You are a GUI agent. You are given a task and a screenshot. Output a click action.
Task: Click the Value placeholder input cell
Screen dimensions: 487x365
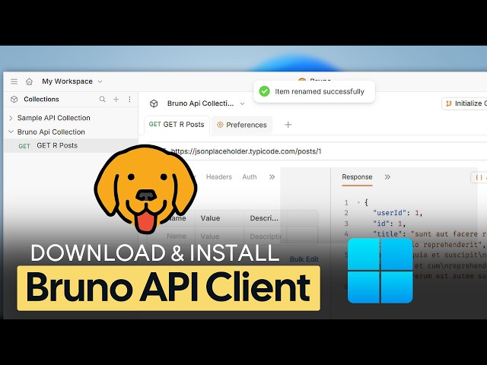click(219, 236)
